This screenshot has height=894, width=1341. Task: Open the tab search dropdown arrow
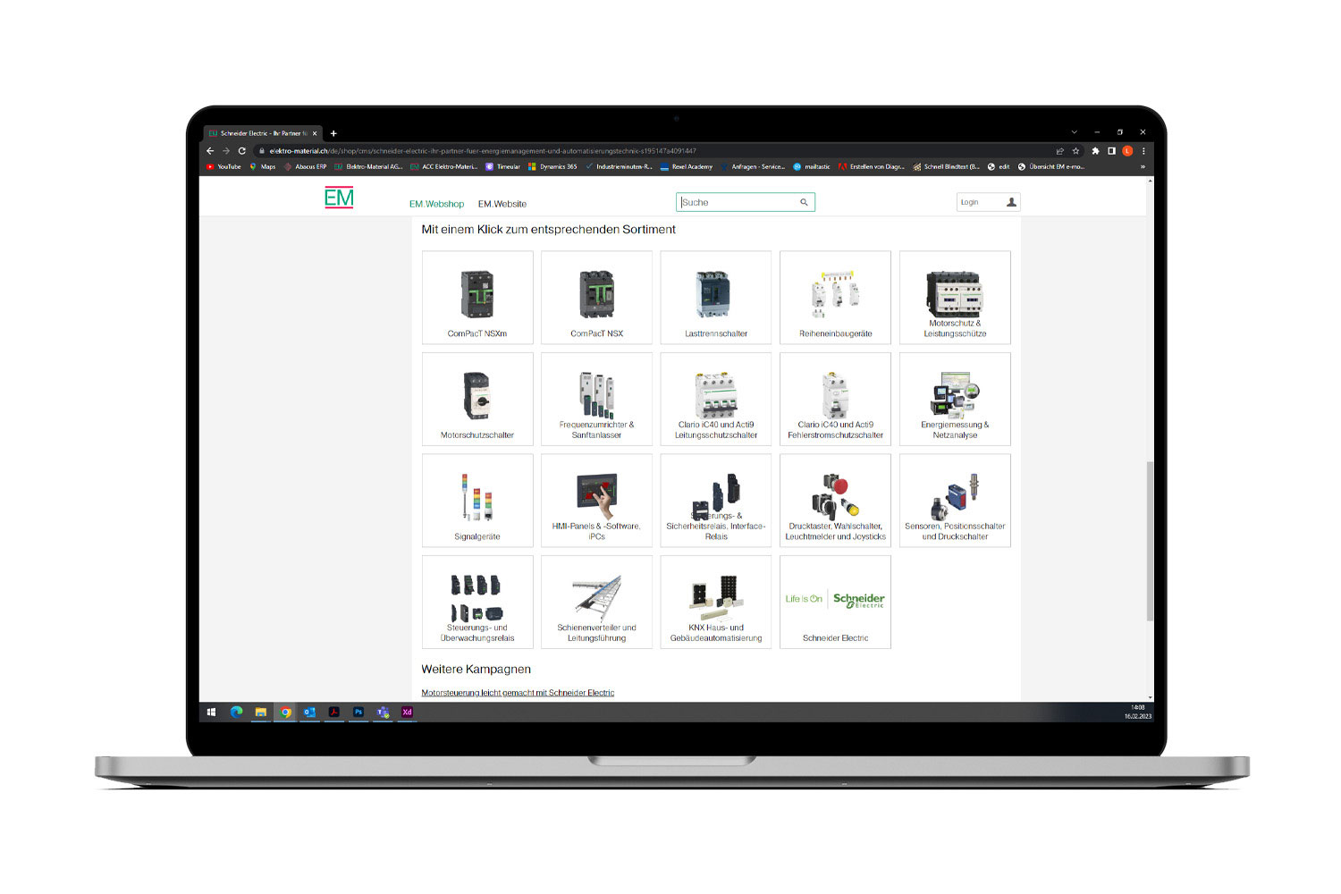pos(1074,132)
